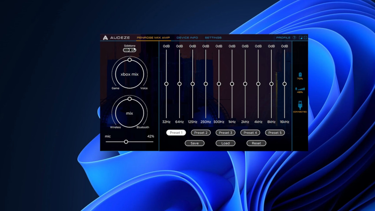
Task: Click the Load button
Action: coord(226,143)
